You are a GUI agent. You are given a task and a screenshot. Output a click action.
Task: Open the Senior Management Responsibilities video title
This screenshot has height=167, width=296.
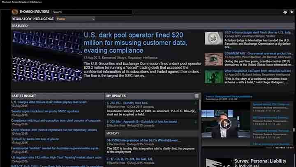(x=229, y=96)
